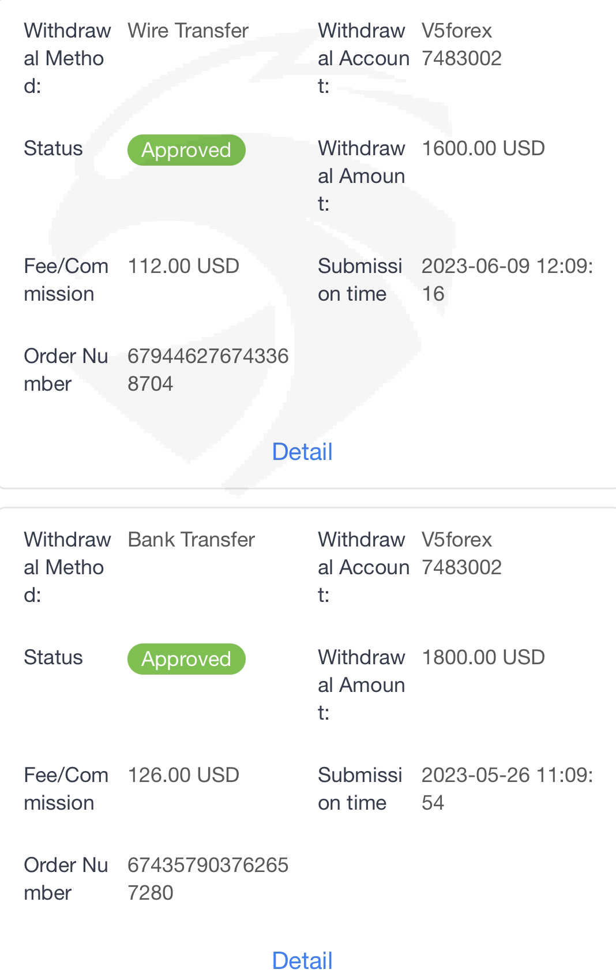
Task: Click V5forex 7483002 account in Wire Transfer record
Action: click(461, 44)
